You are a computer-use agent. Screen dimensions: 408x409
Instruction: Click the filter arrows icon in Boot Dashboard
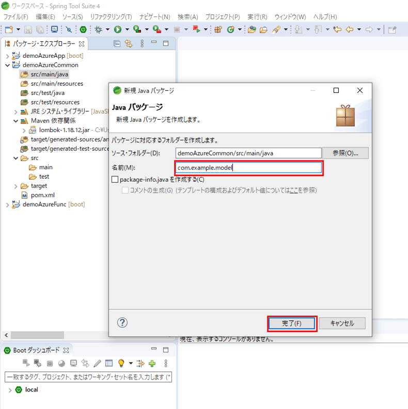[x=140, y=364]
